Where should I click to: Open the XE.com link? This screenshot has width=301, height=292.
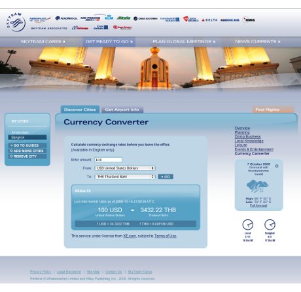[x=130, y=236]
